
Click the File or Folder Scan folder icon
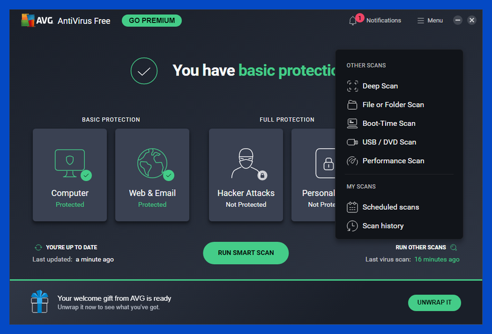coord(352,104)
